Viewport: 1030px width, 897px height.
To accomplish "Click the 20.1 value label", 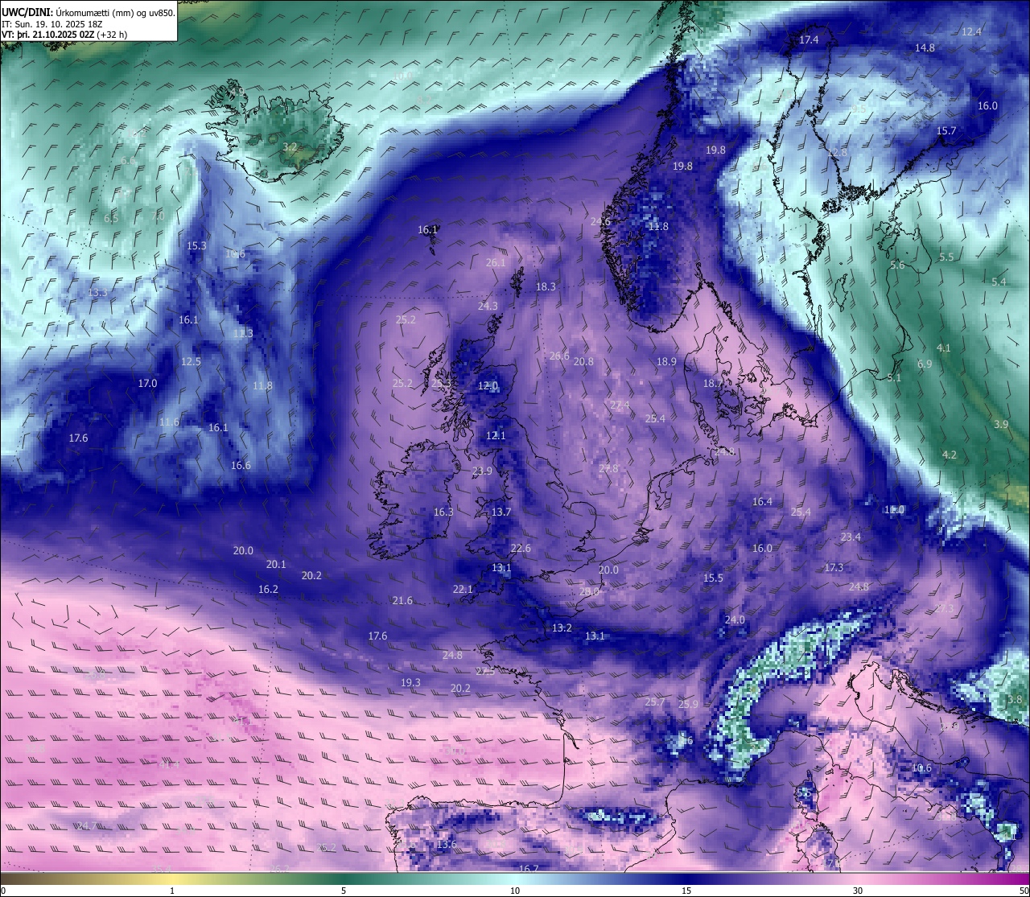I will pos(276,565).
